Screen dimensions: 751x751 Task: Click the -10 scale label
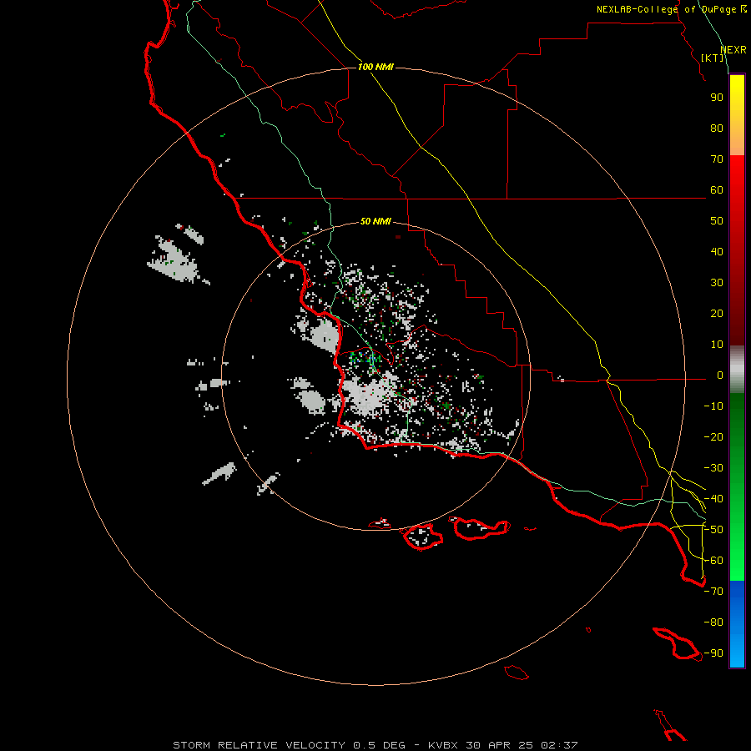point(713,406)
